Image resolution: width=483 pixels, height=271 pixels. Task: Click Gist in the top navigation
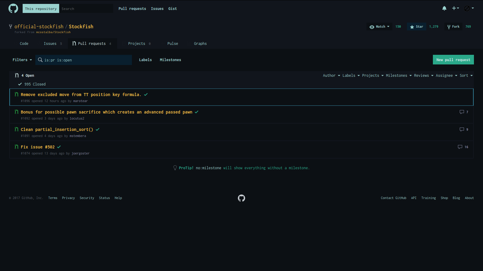pos(173,9)
